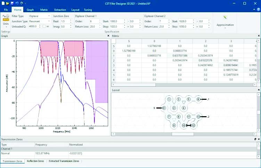This screenshot has height=168, width=261.
Task: Open the Reflection Zeros tab
Action: [x=35, y=161]
